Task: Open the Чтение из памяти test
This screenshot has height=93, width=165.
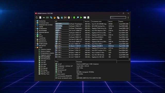Action: click(46, 49)
